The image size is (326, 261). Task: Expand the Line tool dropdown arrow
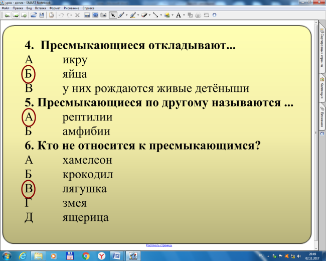click(161, 15)
